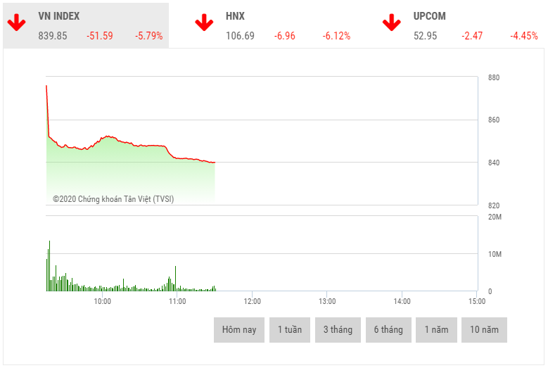Select the 1 tuần time range
548x368 pixels.
(x=290, y=330)
